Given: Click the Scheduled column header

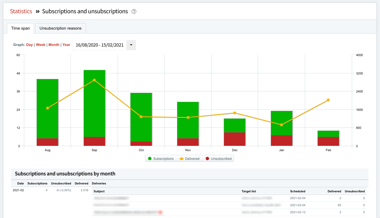Looking at the screenshot, I should pos(298,191).
